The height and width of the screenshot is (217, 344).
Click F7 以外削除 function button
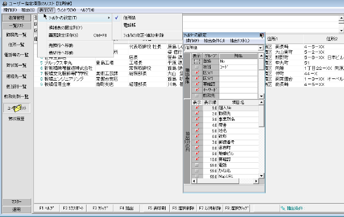[210, 208]
